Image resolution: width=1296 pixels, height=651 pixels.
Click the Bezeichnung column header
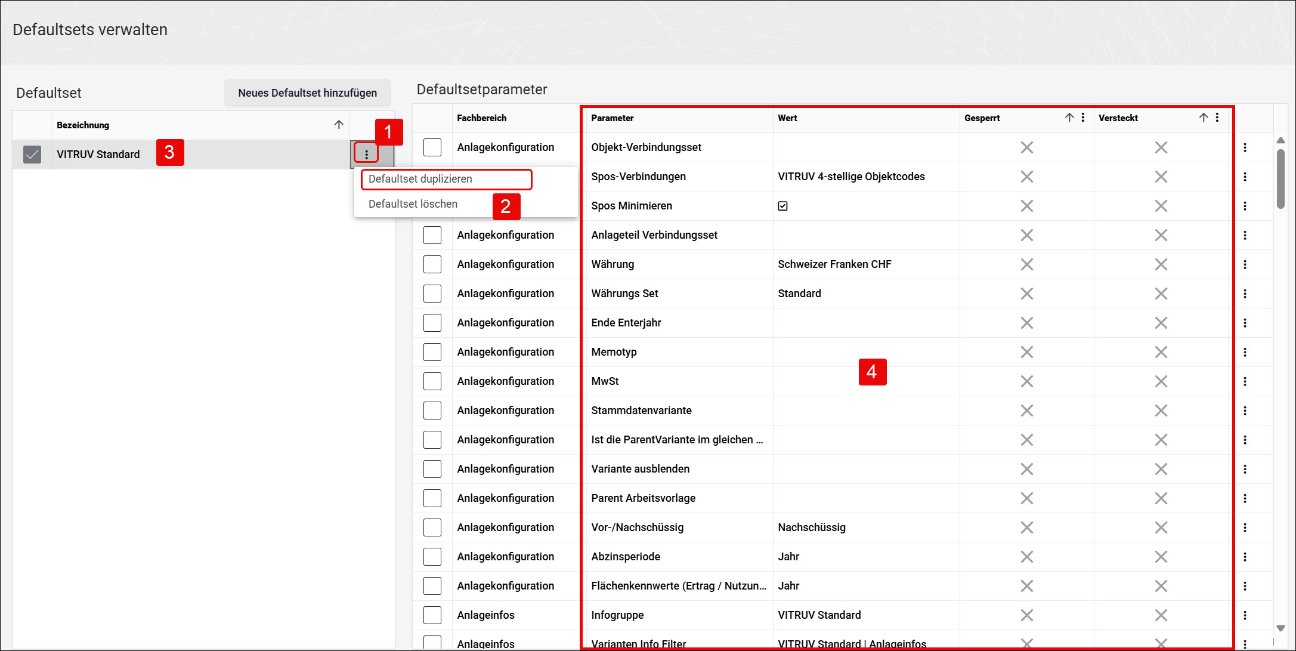(x=83, y=125)
